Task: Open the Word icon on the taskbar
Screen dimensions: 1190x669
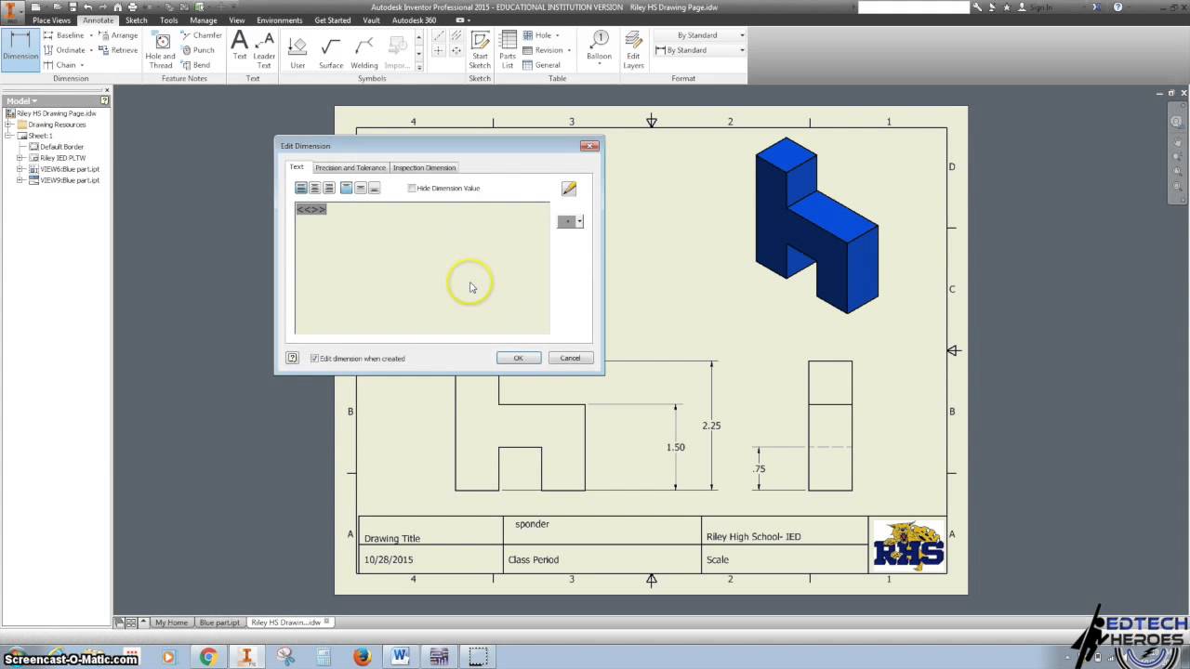Action: click(x=401, y=656)
